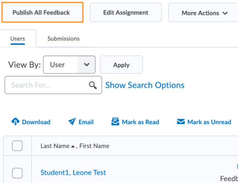The width and height of the screenshot is (238, 183).
Task: Click the Download link text
Action: click(x=36, y=122)
